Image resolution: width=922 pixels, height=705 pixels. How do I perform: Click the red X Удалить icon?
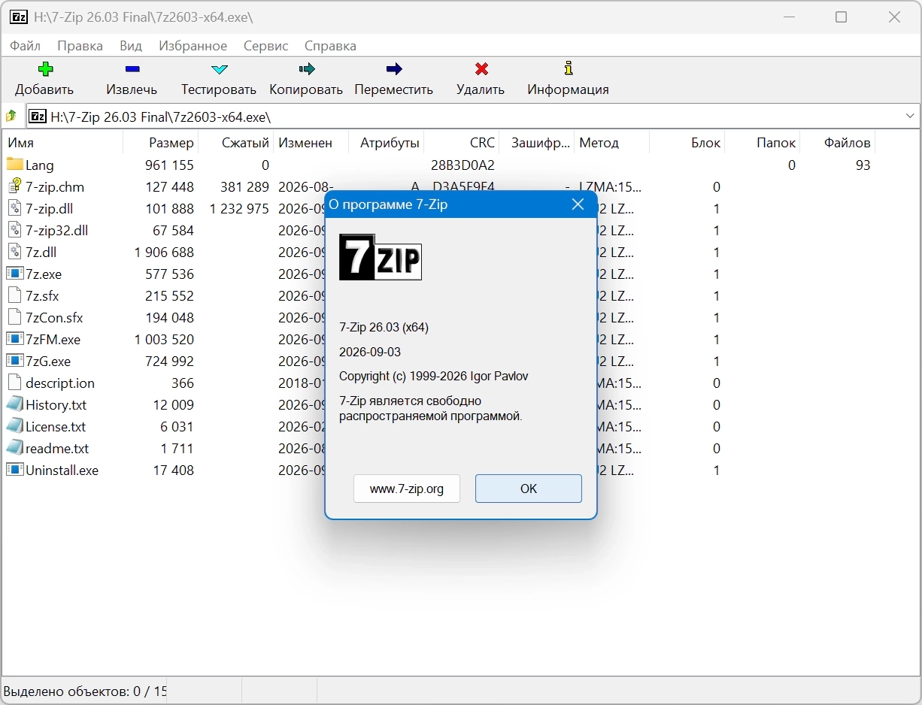click(481, 69)
